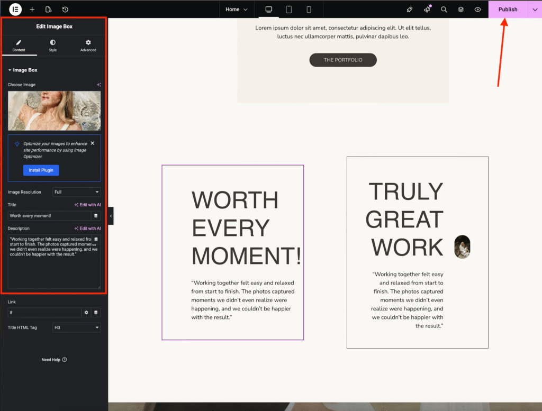This screenshot has width=542, height=411.
Task: Switch to tablet device view
Action: pos(289,10)
